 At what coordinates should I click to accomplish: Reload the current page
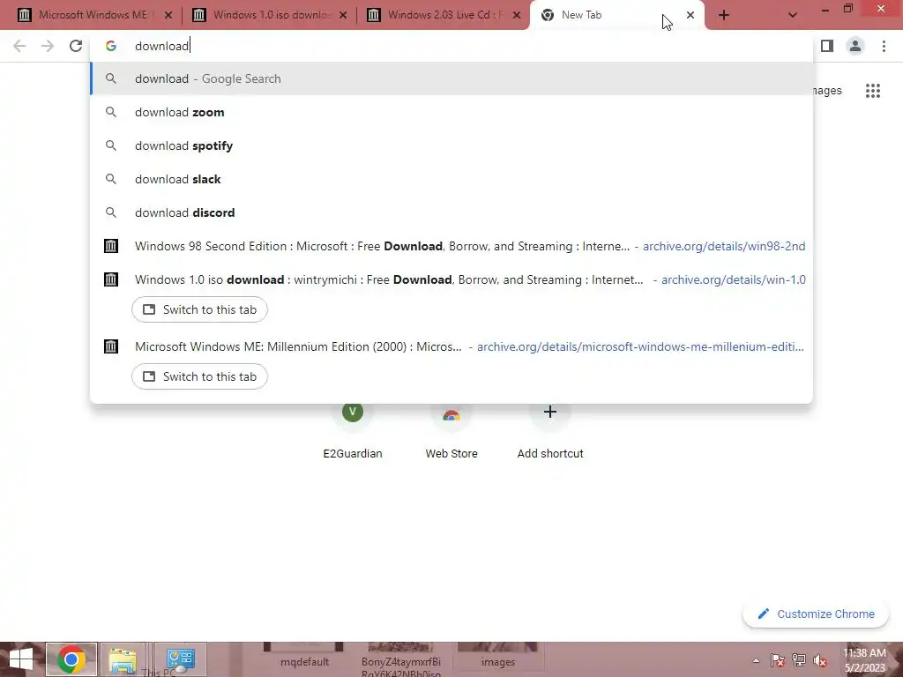click(76, 46)
